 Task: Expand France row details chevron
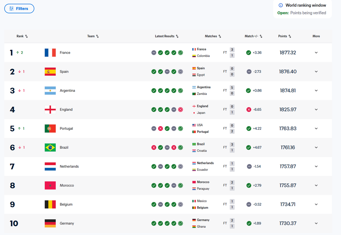[316, 53]
